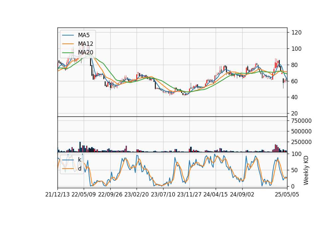Click the 24/09/02 date tick label

tap(242, 194)
